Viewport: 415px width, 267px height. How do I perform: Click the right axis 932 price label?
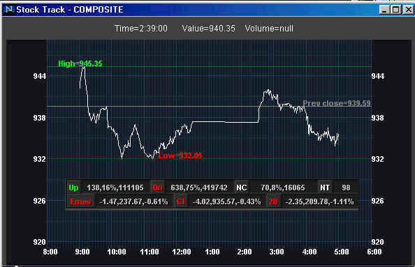pos(378,159)
